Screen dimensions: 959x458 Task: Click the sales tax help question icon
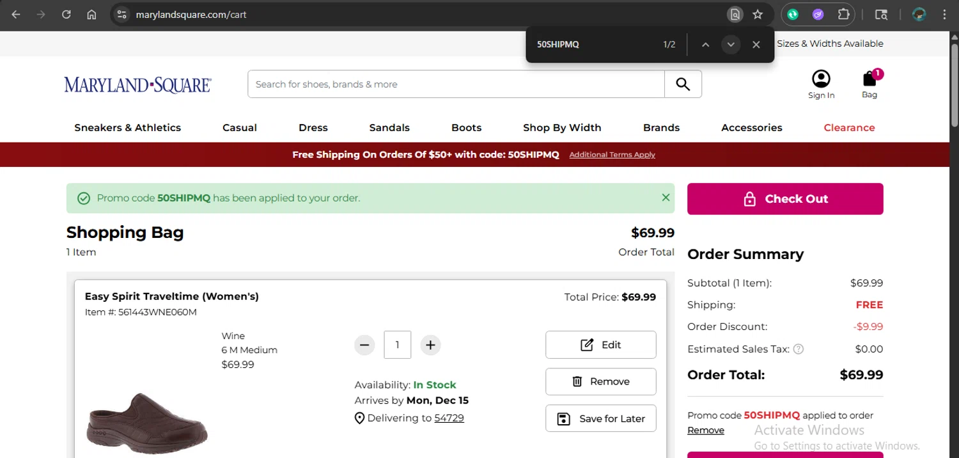pyautogui.click(x=798, y=349)
